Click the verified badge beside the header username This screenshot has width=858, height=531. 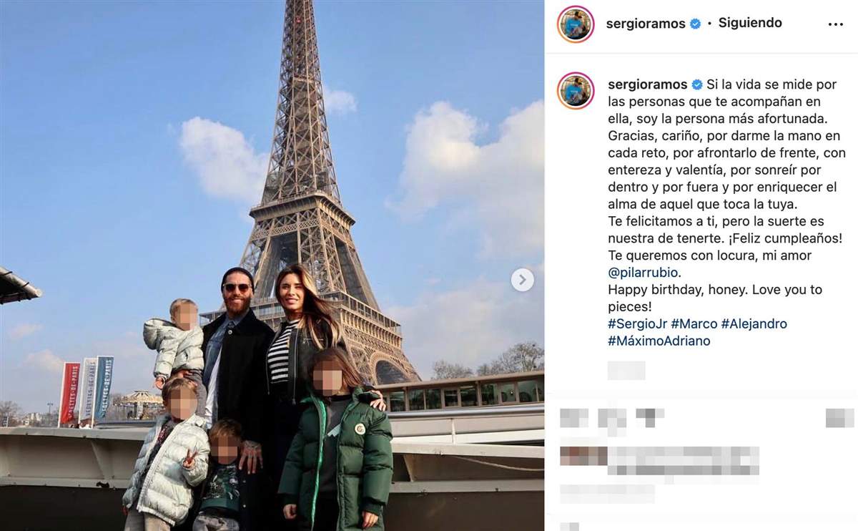click(x=695, y=24)
